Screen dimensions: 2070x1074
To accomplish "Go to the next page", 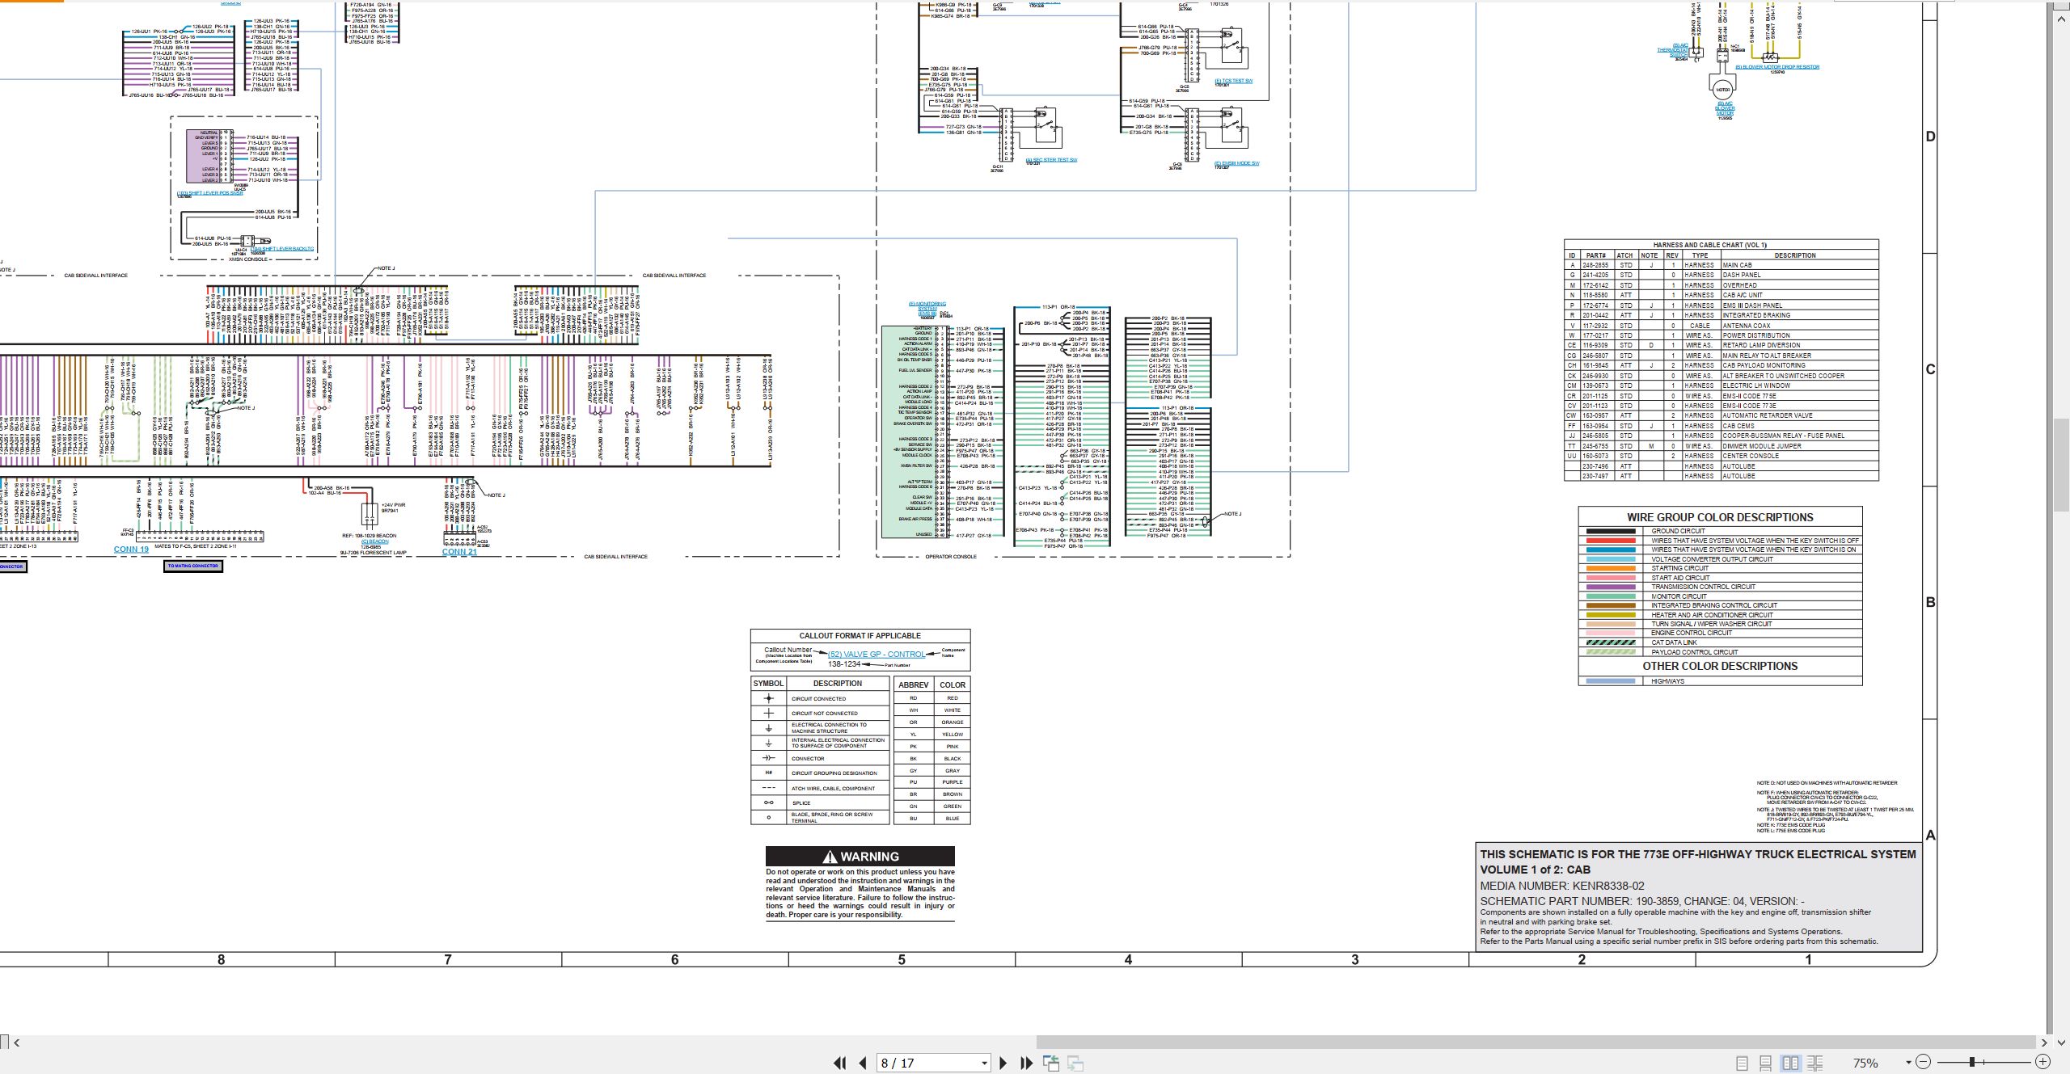I will click(1003, 1063).
